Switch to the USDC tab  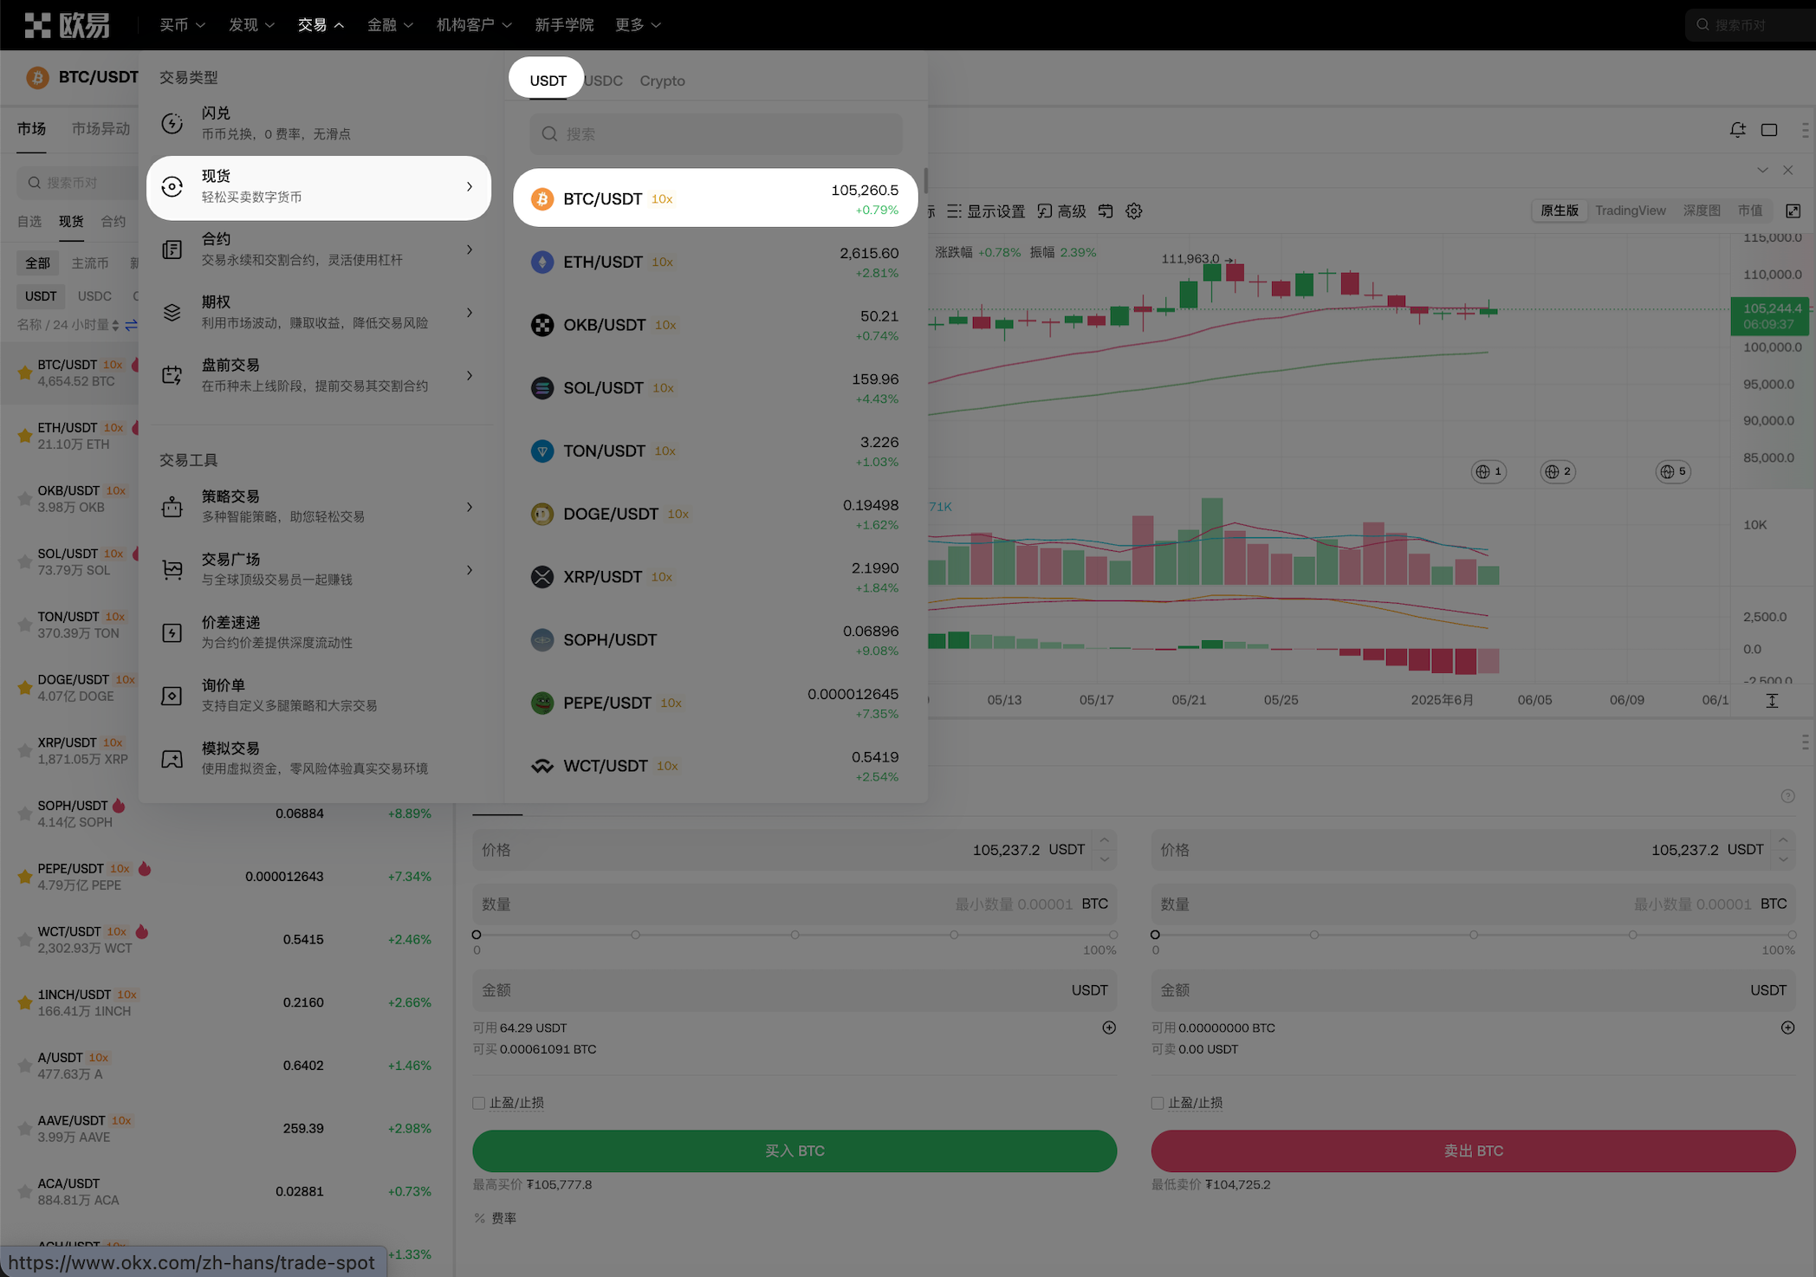(x=604, y=81)
